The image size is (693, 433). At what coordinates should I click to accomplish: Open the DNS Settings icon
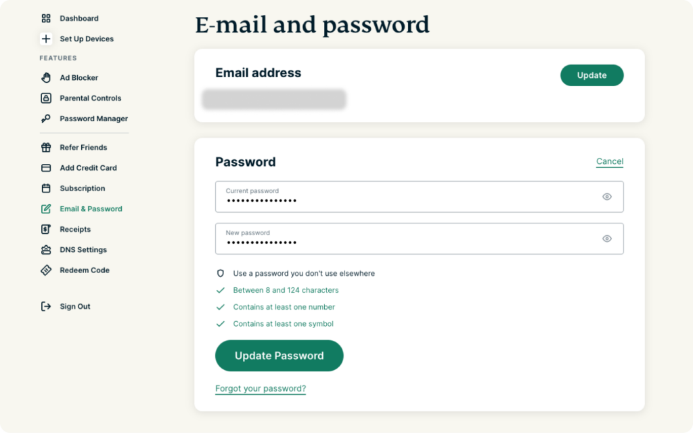tap(45, 249)
